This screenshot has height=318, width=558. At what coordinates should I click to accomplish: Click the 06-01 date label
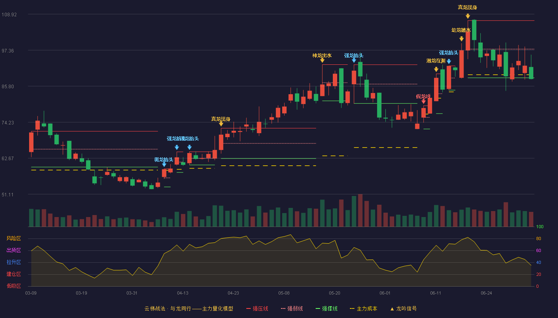385,293
